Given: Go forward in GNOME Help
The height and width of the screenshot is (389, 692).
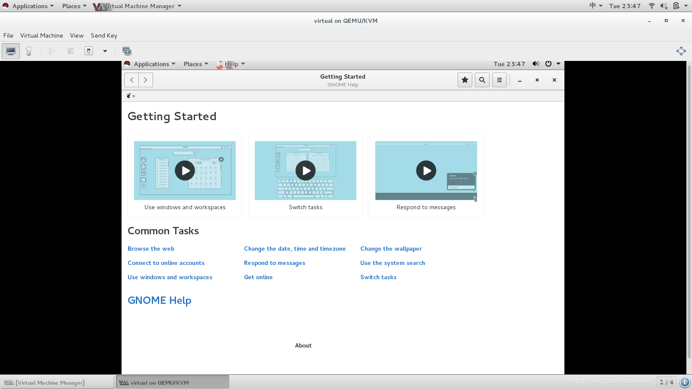Looking at the screenshot, I should point(146,80).
